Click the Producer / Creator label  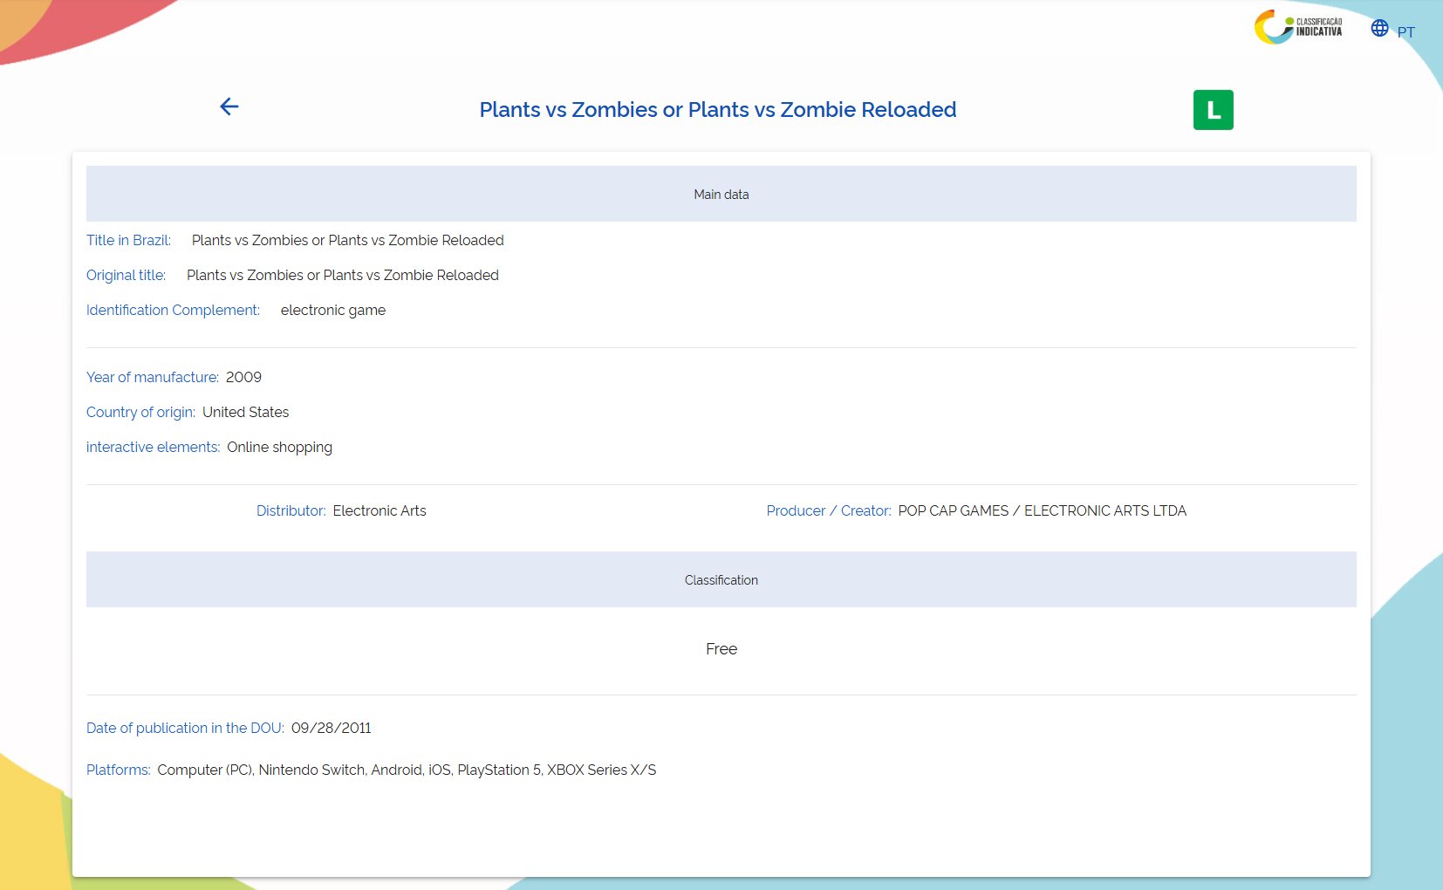pyautogui.click(x=828, y=511)
